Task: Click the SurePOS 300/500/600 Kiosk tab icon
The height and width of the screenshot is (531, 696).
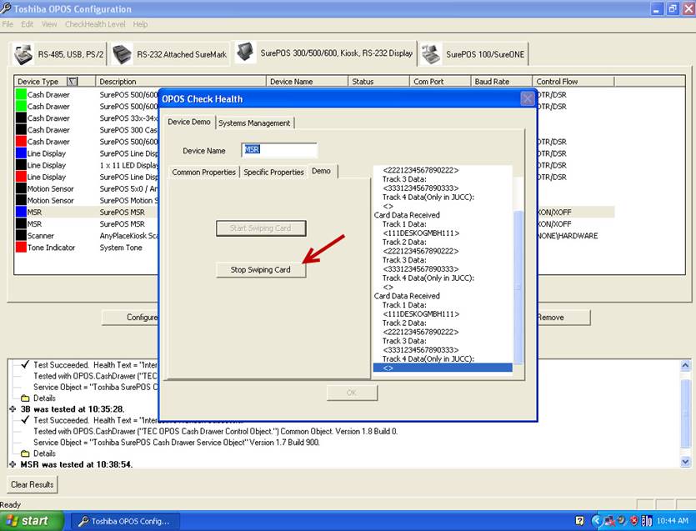Action: point(246,53)
